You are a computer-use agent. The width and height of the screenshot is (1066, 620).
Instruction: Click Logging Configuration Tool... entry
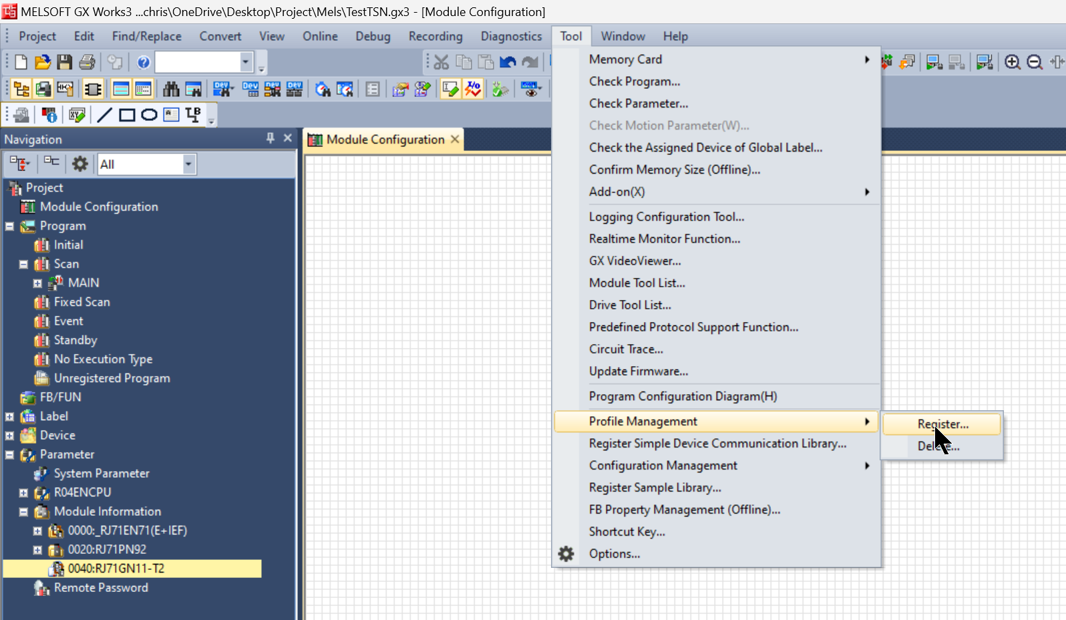(x=715, y=217)
